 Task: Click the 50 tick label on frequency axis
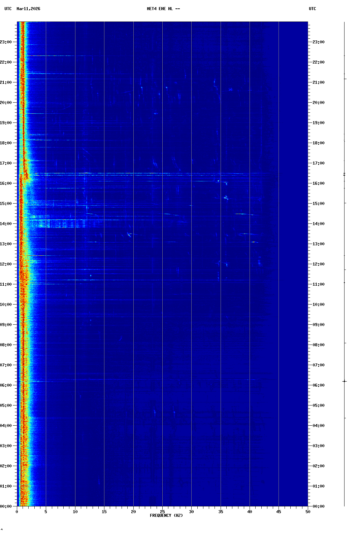(308, 511)
